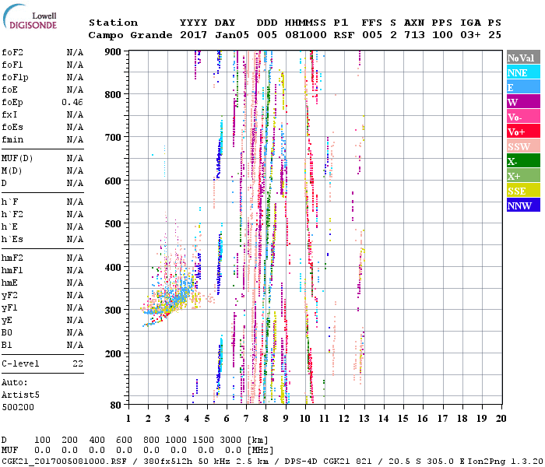545x467 pixels.
Task: Click the [km] unit label
Action: tap(258, 440)
